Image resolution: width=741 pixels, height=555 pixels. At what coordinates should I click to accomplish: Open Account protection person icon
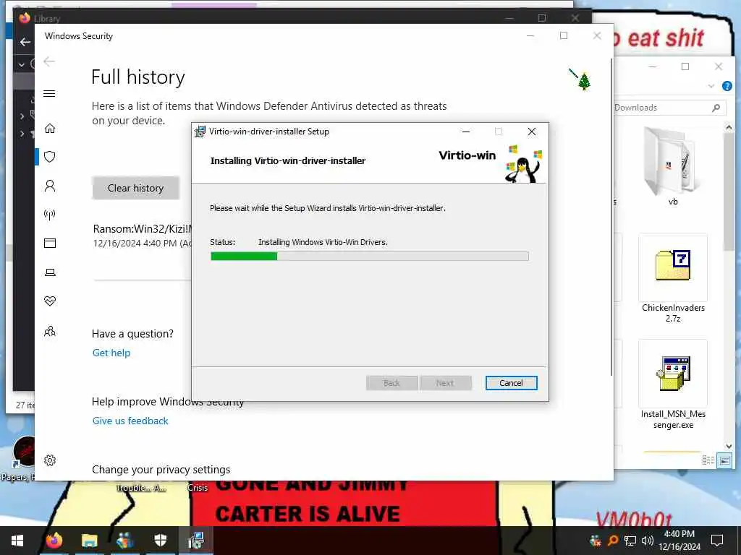point(50,186)
